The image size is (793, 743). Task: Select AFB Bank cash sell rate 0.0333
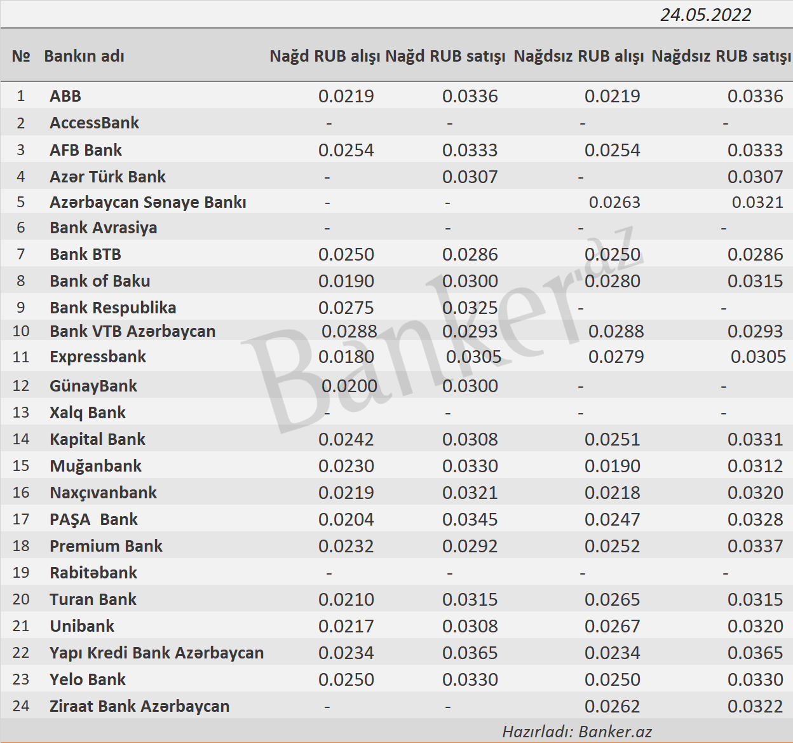coord(470,150)
